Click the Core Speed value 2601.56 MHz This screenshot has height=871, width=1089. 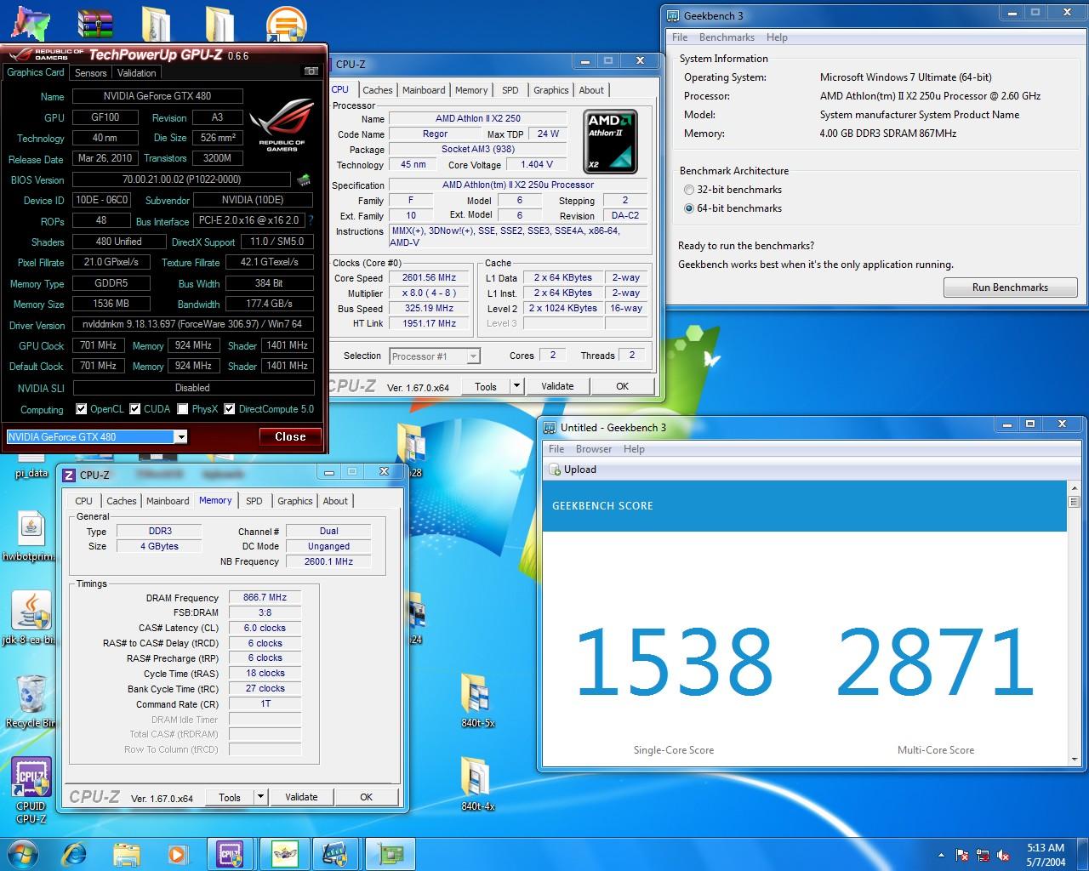(429, 278)
